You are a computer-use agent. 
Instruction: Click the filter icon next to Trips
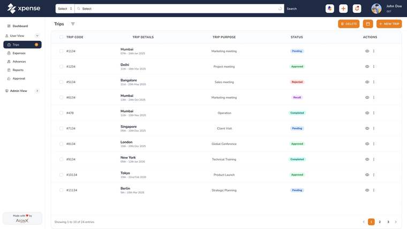click(73, 24)
